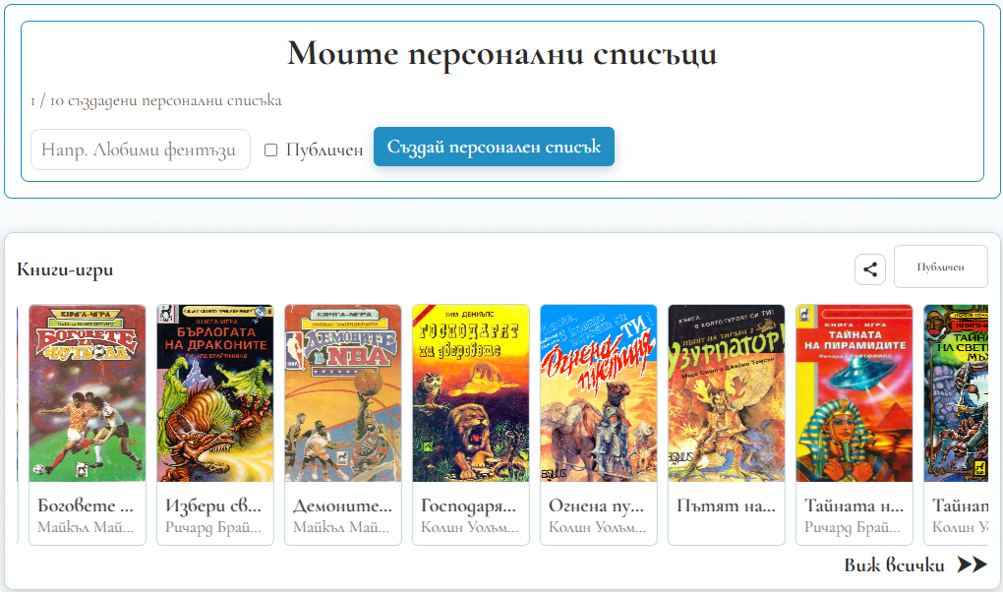Click the Създай персонален списък button
This screenshot has width=1003, height=592.
(x=494, y=147)
